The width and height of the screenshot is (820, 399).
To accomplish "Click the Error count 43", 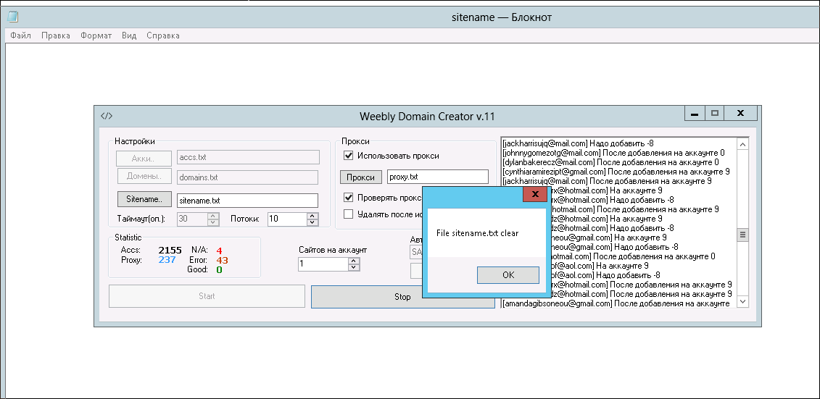I will coord(222,260).
